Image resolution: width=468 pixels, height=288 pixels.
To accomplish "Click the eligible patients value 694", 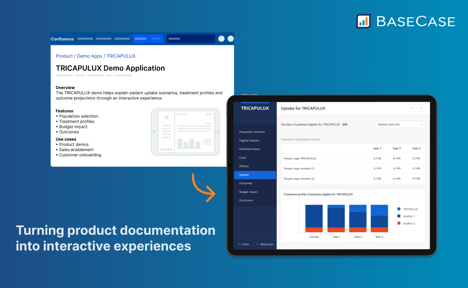I will point(345,124).
